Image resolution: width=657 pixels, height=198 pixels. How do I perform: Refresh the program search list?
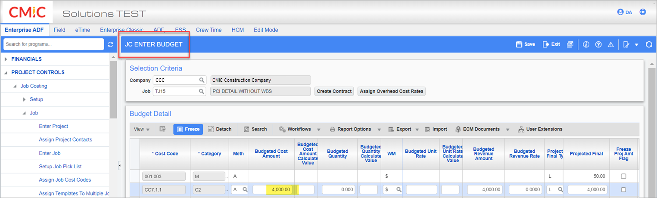(110, 44)
